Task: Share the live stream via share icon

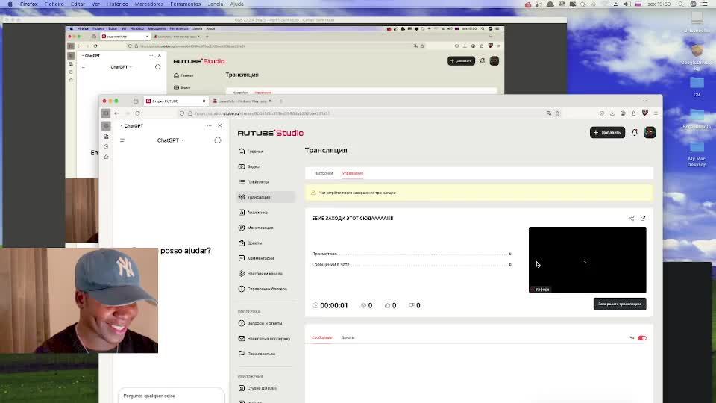Action: pos(631,219)
